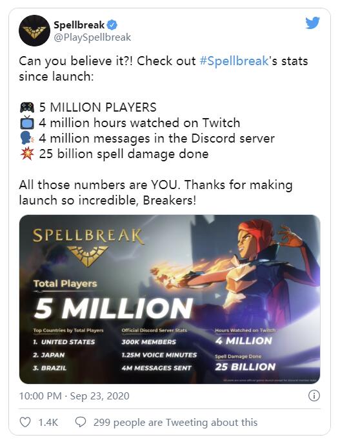This screenshot has height=442, width=340.
Task: Open 299 people are Tweeting about this
Action: click(x=175, y=422)
